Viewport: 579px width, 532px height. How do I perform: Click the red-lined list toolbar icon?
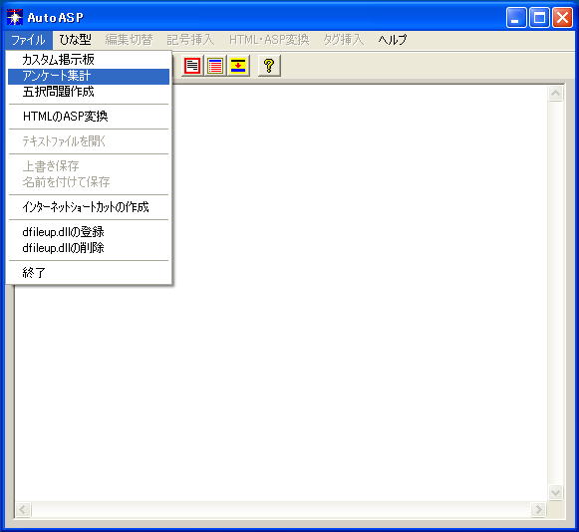(215, 66)
